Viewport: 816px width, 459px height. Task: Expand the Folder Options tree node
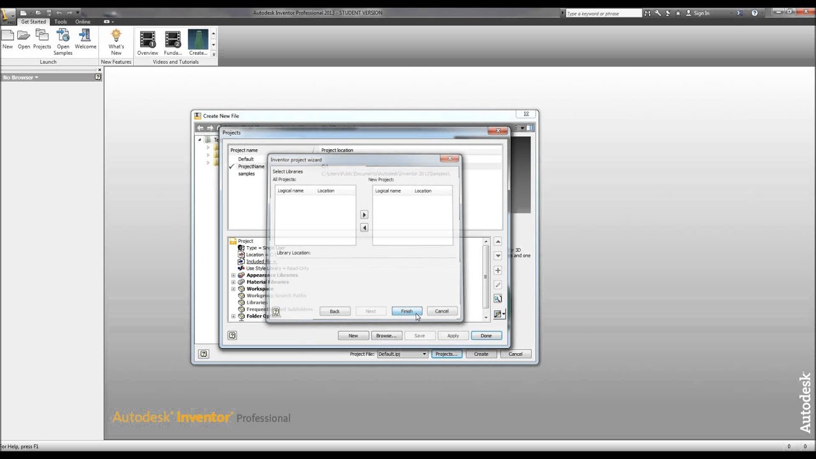pos(233,316)
